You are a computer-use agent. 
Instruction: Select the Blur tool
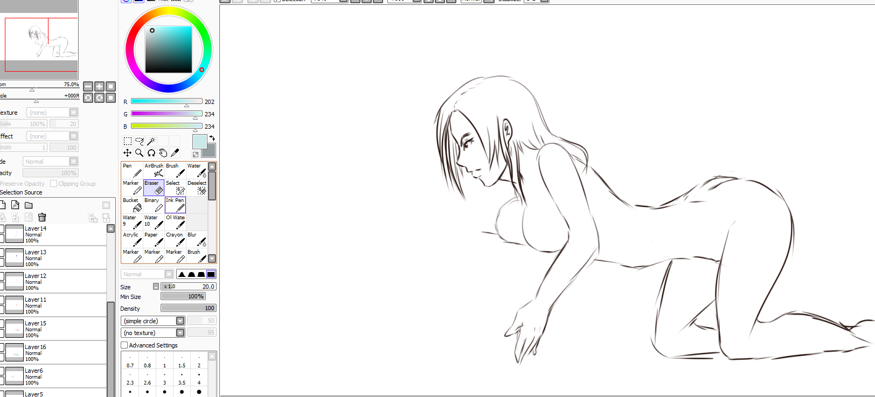coord(197,239)
